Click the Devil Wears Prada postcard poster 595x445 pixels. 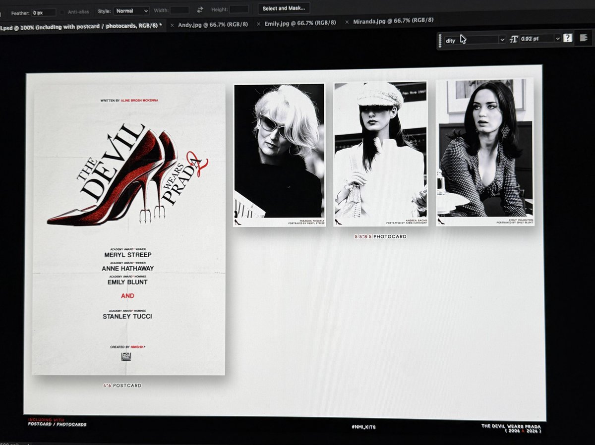[129, 229]
